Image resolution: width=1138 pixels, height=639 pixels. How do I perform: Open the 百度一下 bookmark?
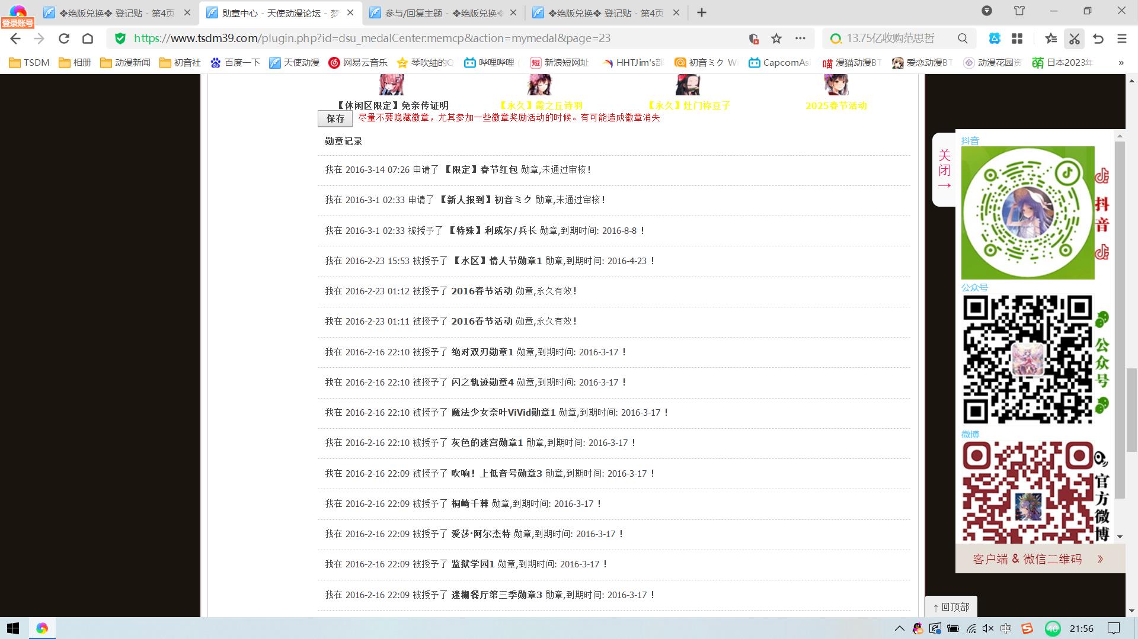tap(235, 63)
